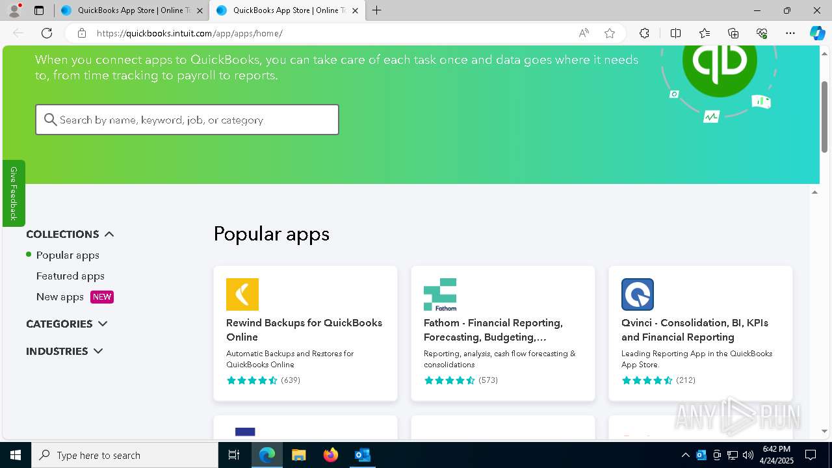Image resolution: width=832 pixels, height=468 pixels.
Task: Click the page vertical scrollbar thumb
Action: tap(825, 117)
